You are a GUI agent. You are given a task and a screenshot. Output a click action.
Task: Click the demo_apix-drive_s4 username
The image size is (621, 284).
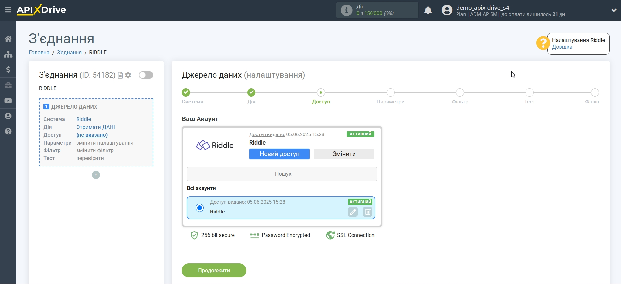point(483,8)
